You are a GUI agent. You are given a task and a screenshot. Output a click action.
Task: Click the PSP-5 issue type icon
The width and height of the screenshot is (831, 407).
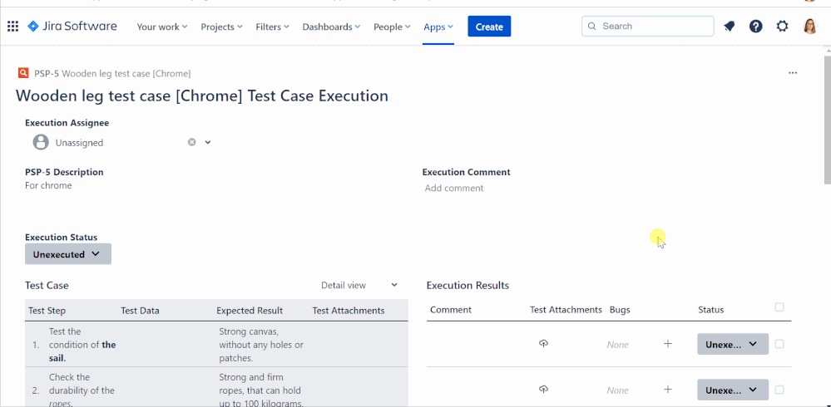pyautogui.click(x=22, y=73)
